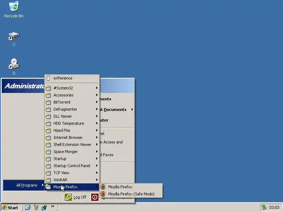Open All Programs in Start menu
Viewport: 283px width, 212px height.
tap(24, 185)
